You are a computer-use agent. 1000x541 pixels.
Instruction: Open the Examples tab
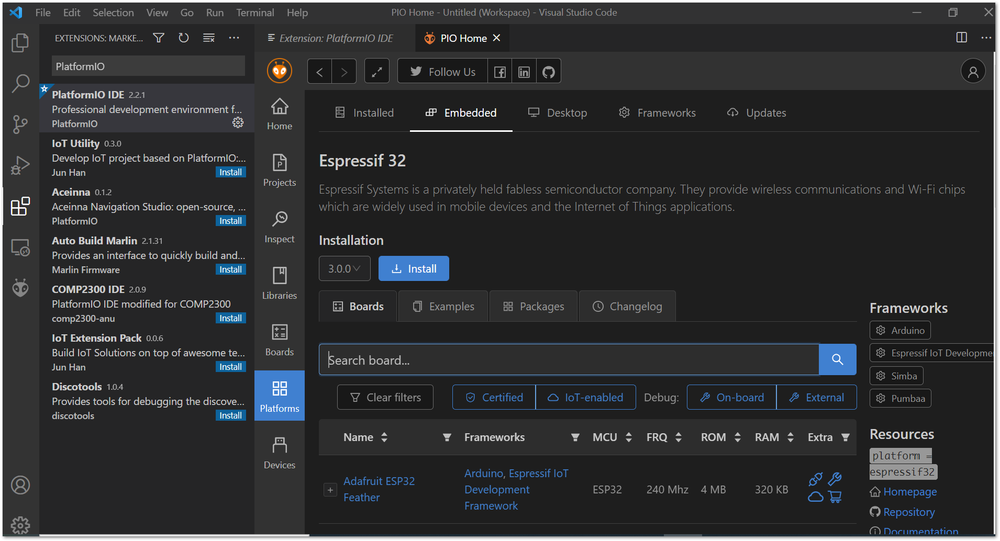[443, 306]
